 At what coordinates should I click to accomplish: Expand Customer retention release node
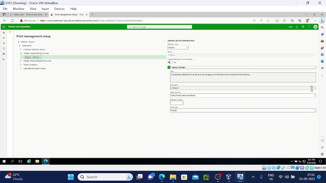21,49
